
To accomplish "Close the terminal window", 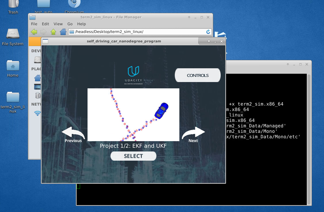I will click(307, 64).
